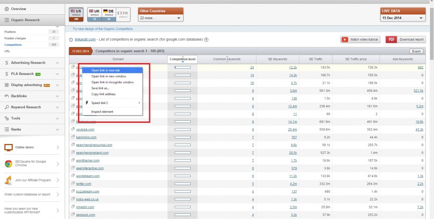Click the 12.2k SE Keywords value

pos(293,67)
